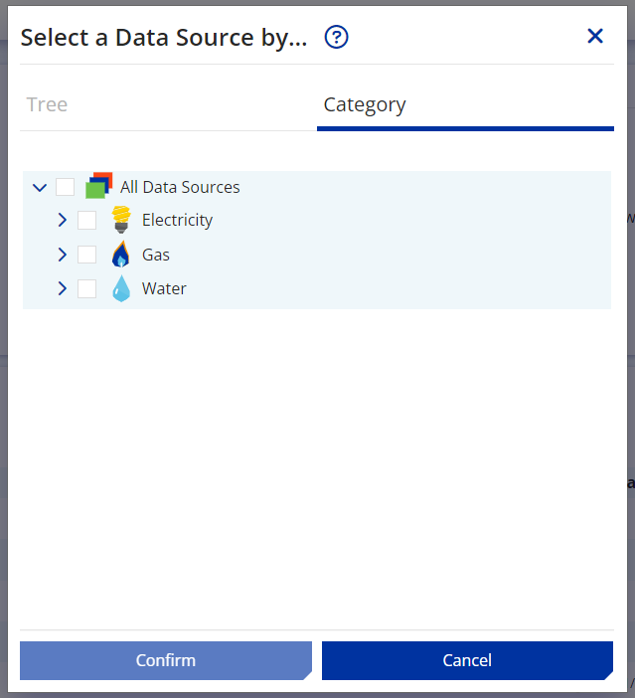Expand the Electricity category
This screenshot has height=698, width=635.
(62, 220)
